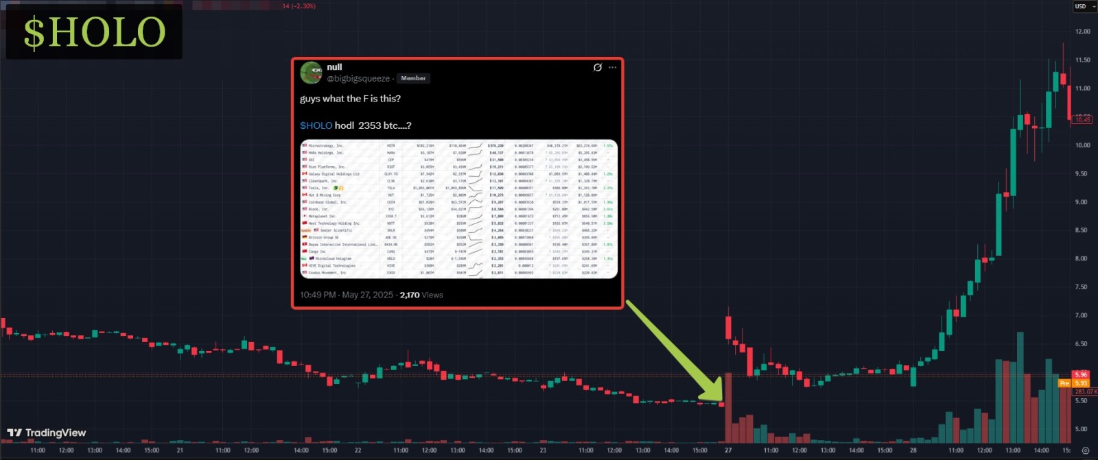
Task: Click the date label 23 on time axis
Action: pos(543,450)
